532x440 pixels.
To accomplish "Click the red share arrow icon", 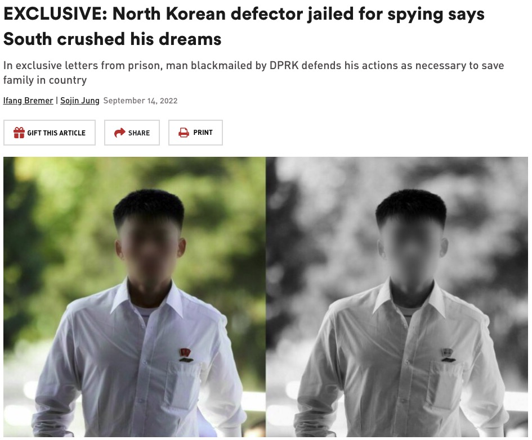I will click(x=120, y=133).
